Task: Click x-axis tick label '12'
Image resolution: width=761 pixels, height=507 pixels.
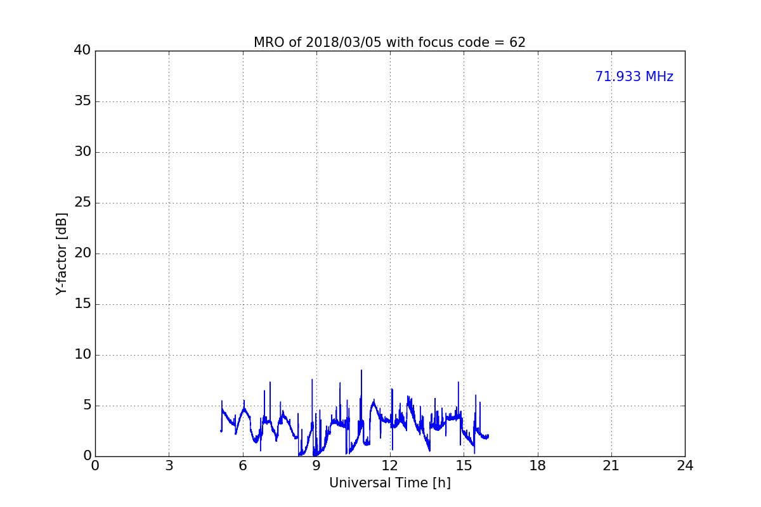Action: click(390, 466)
